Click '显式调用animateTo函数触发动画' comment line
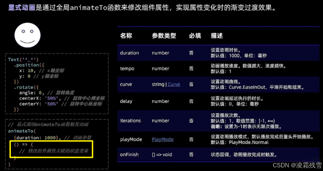Screen dimensions: 323x171 (48, 124)
